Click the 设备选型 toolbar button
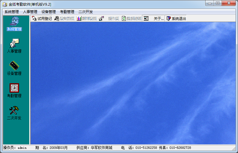This screenshot has height=153, width=238. click(x=64, y=19)
